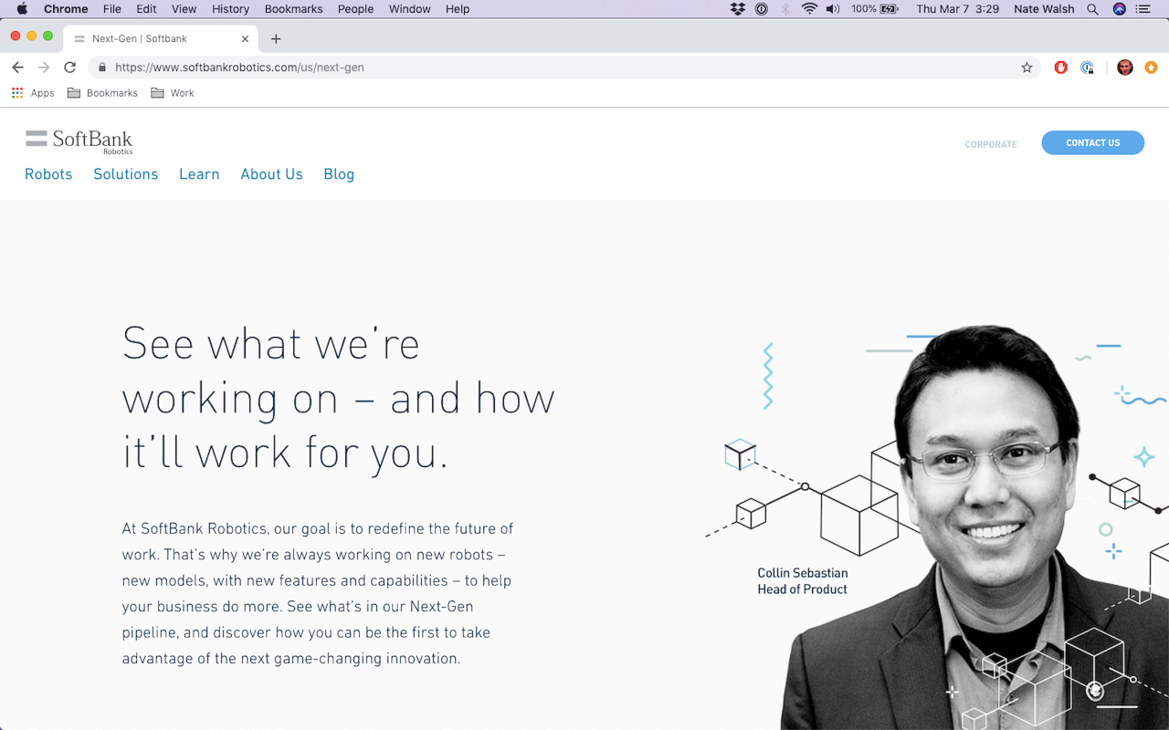1169x730 pixels.
Task: Open the Solutions navigation item
Action: click(126, 174)
